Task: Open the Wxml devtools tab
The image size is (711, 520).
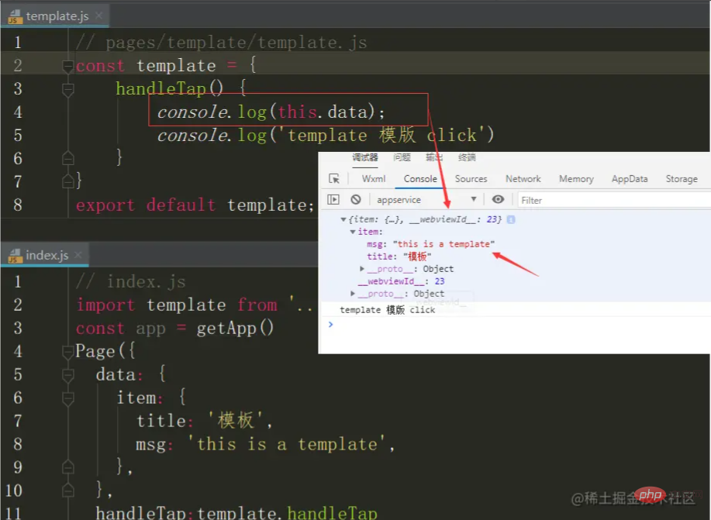Action: (x=374, y=178)
